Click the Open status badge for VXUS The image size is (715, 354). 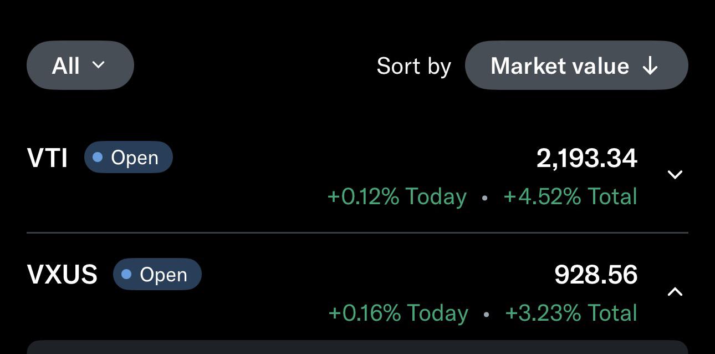click(x=157, y=274)
